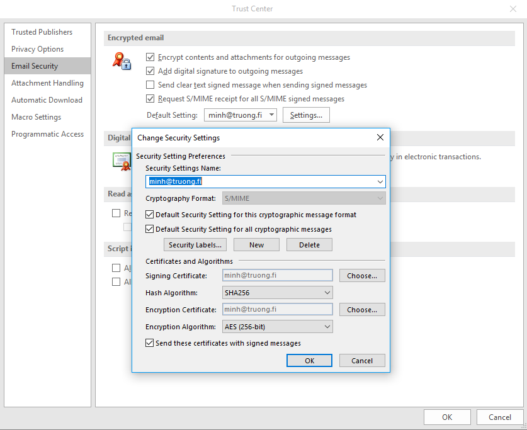
Task: Switch to the Trusted Publishers tab
Action: click(x=42, y=32)
